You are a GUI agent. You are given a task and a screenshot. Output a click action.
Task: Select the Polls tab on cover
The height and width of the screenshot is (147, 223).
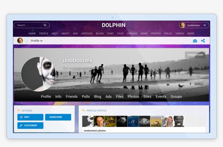coord(86,97)
